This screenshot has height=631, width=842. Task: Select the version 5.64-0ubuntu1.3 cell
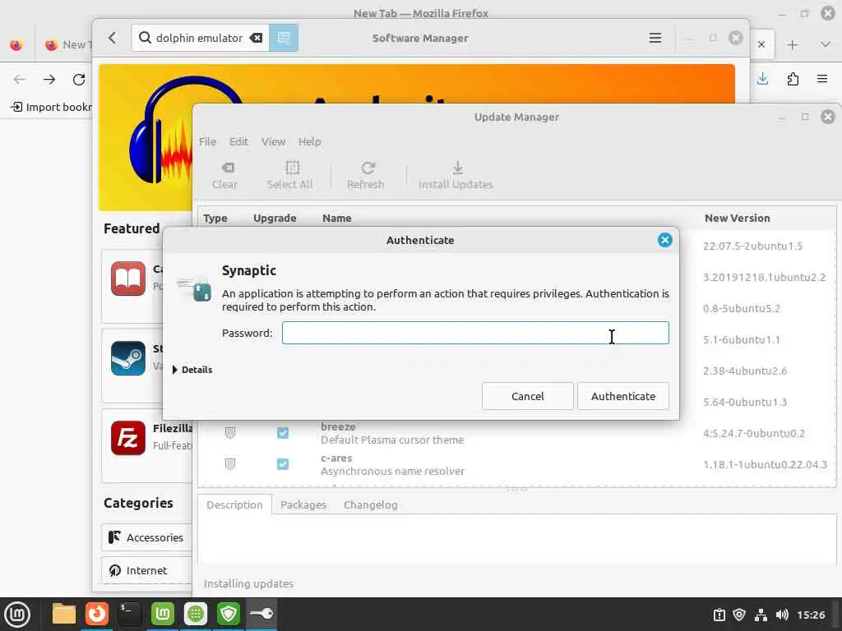(744, 402)
